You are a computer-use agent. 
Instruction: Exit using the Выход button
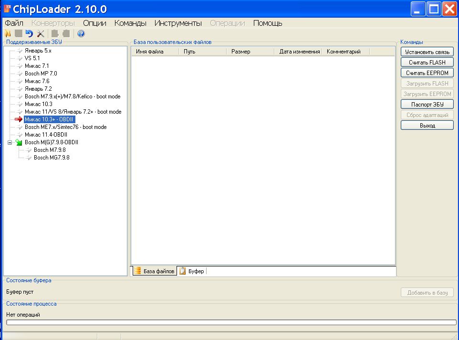[427, 126]
